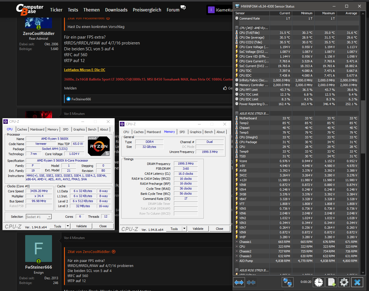This screenshot has width=369, height=291.
Task: Reset HWiNFO elapsed time clock icon
Action: point(319,282)
